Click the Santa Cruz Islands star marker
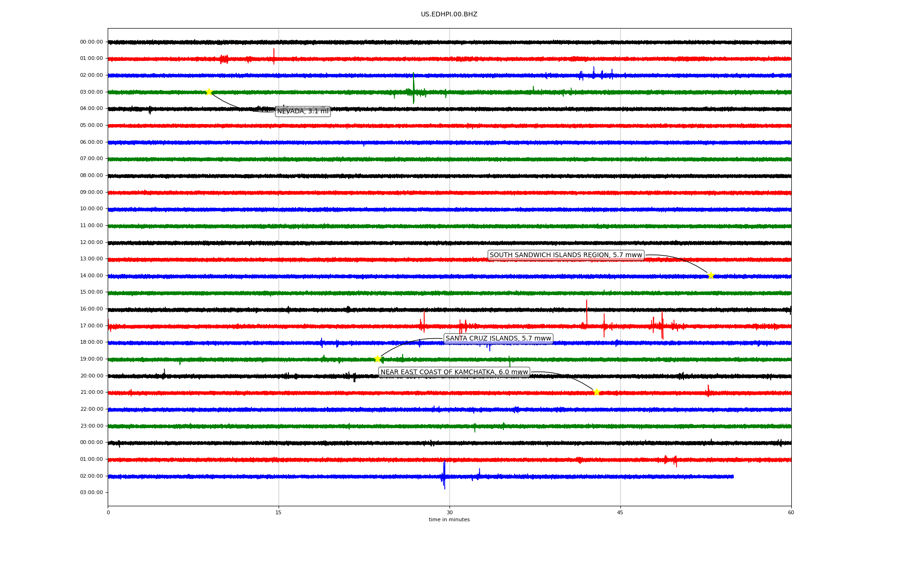 coord(377,359)
